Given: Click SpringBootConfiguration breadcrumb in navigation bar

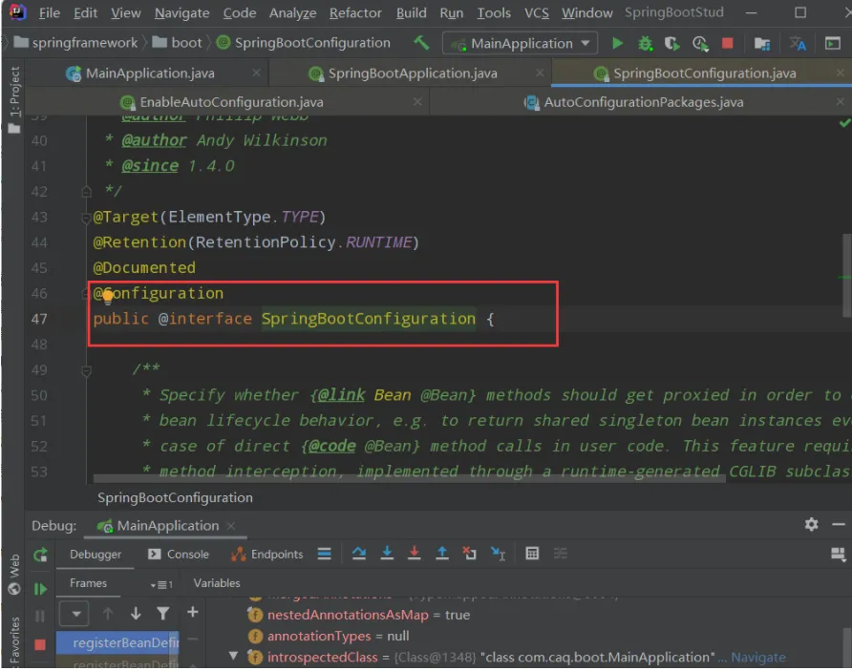Looking at the screenshot, I should [303, 42].
